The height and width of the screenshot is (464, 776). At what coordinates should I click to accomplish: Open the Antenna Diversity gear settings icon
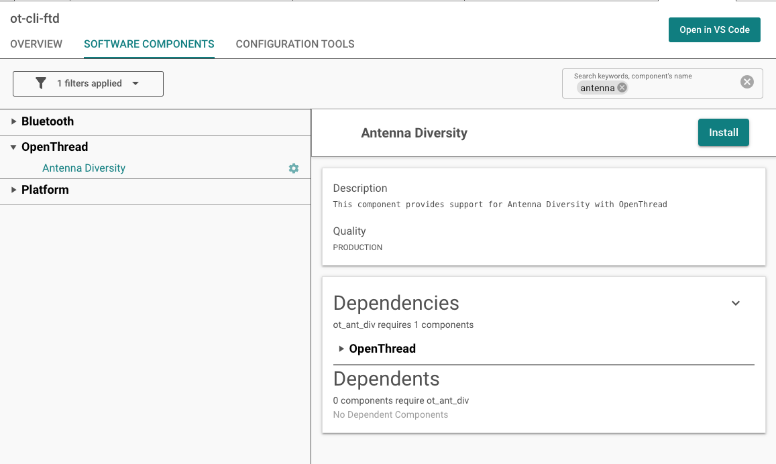pos(294,168)
